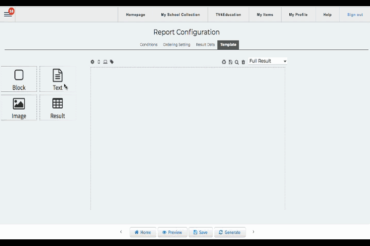Select the Image element tile
Screen dimensions: 370x246
pyautogui.click(x=19, y=108)
